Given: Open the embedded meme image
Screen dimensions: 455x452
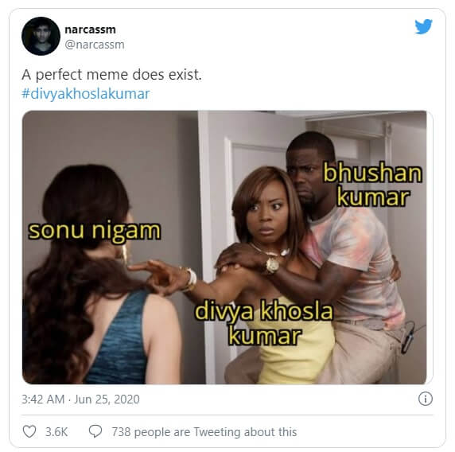Looking at the screenshot, I should coord(224,247).
